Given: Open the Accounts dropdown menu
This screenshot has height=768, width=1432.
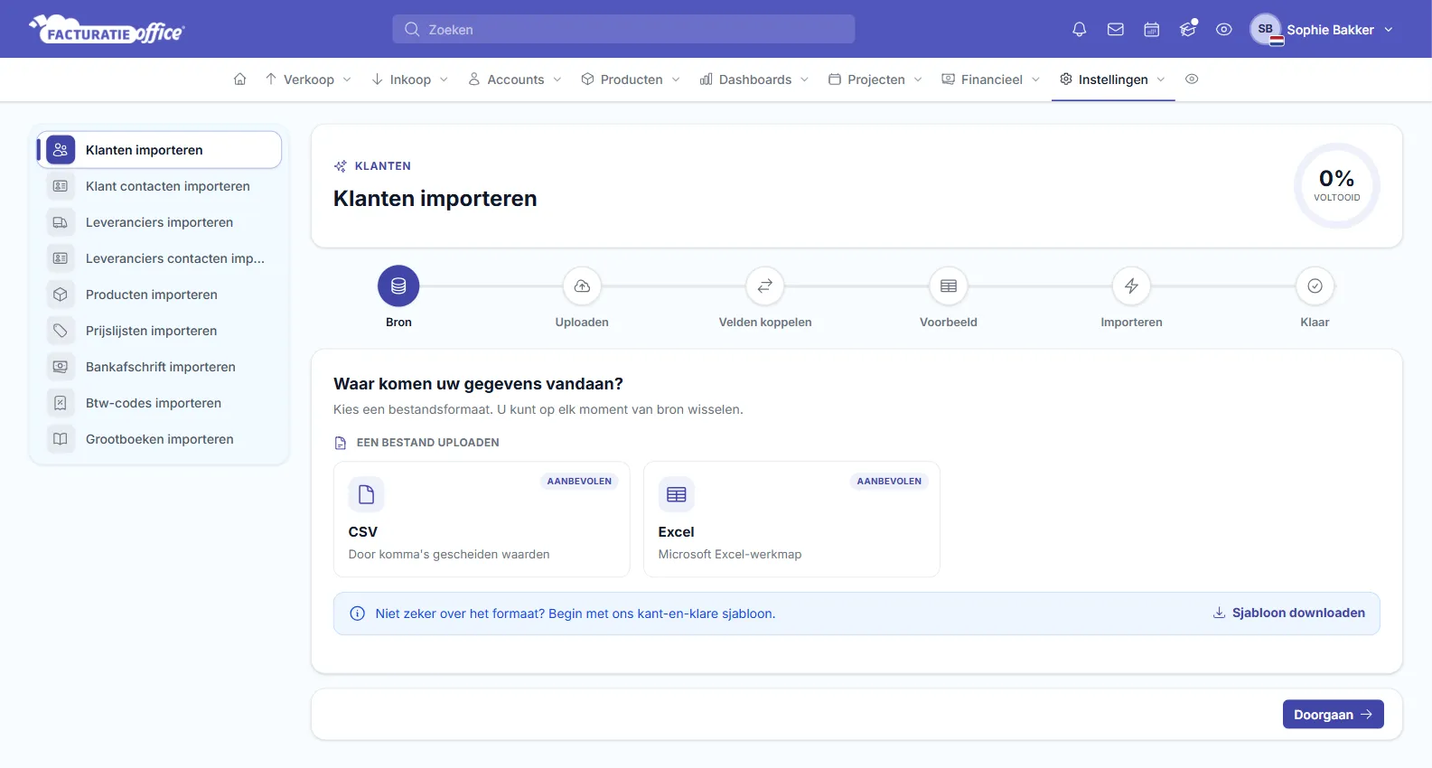Looking at the screenshot, I should [x=515, y=80].
